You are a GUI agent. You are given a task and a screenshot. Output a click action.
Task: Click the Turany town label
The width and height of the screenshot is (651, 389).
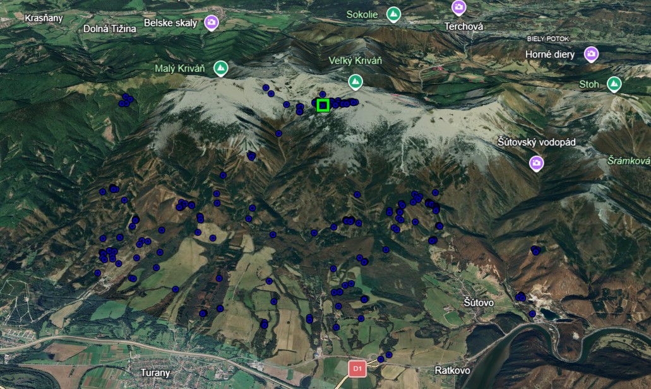155,373
